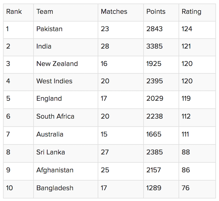Select the Team column header
Image resolution: width=219 pixels, height=201 pixels.
[45, 12]
